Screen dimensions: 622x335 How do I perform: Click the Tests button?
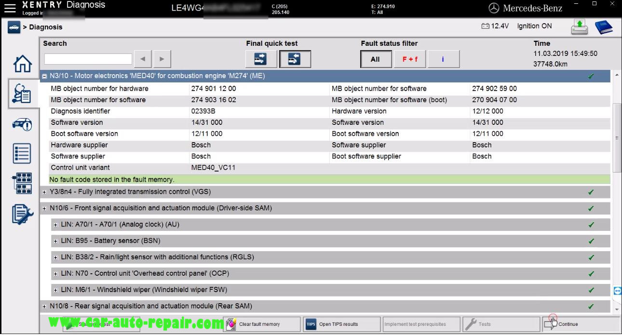tap(501, 324)
